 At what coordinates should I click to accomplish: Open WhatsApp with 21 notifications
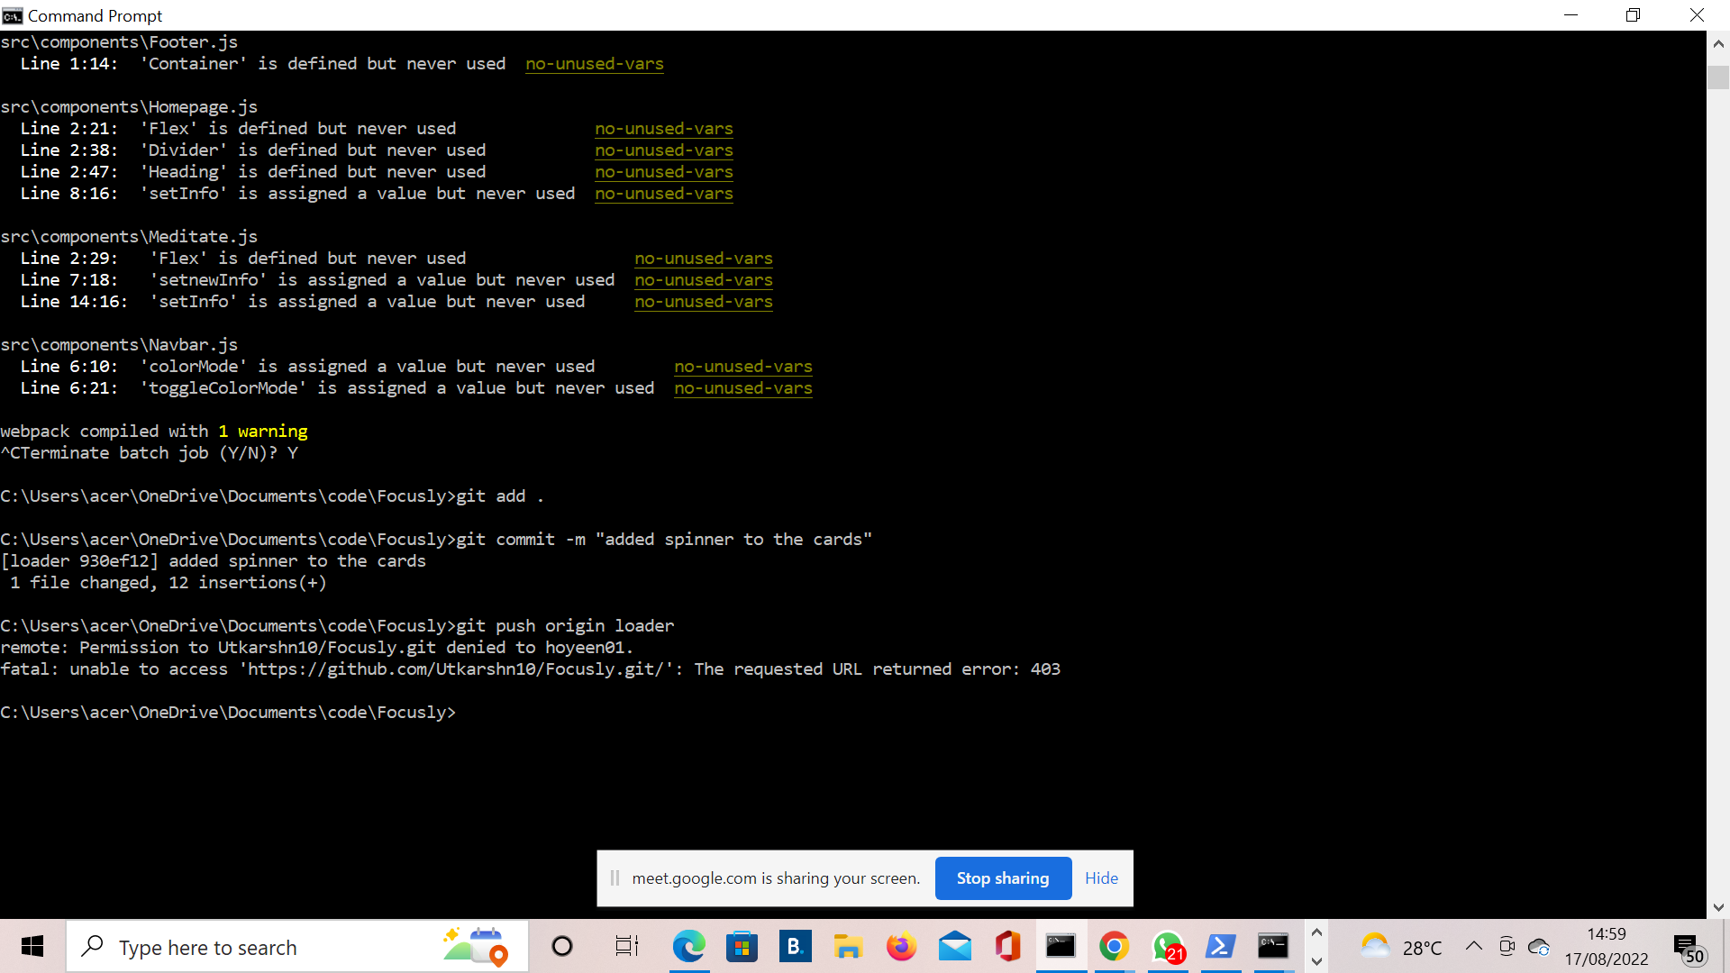[1168, 947]
